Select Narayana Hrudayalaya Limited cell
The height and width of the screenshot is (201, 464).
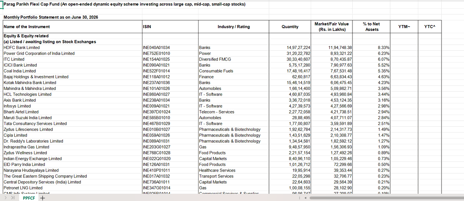[x=72, y=170]
